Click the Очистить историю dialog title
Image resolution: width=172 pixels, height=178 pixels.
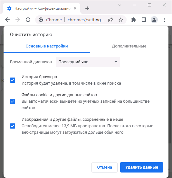[31, 35]
